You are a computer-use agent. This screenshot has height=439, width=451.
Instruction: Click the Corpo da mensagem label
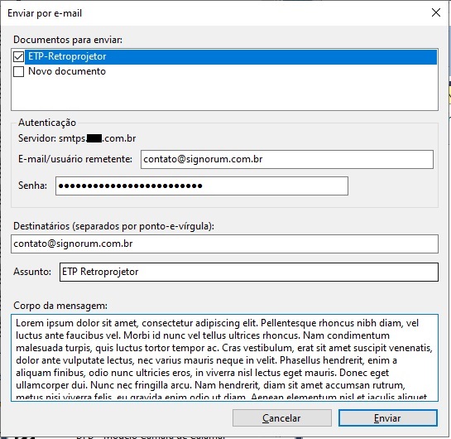pos(60,306)
